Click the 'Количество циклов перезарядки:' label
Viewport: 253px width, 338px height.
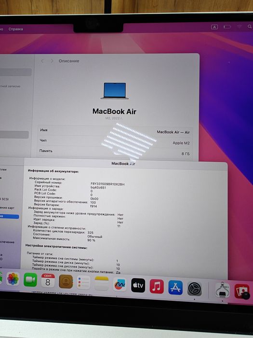[59, 231]
